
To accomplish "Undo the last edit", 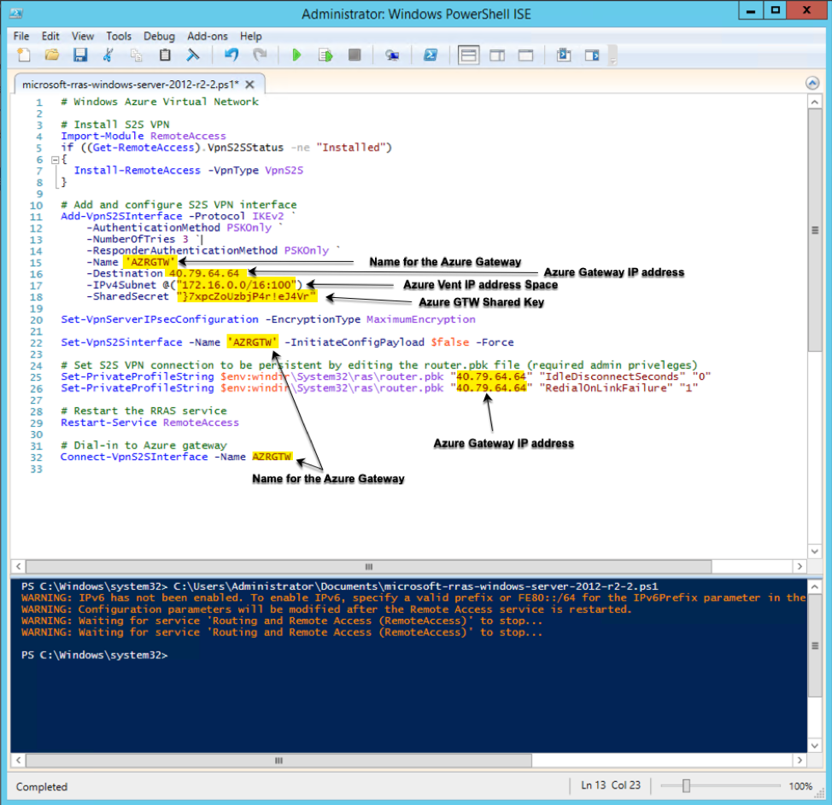I will [231, 55].
